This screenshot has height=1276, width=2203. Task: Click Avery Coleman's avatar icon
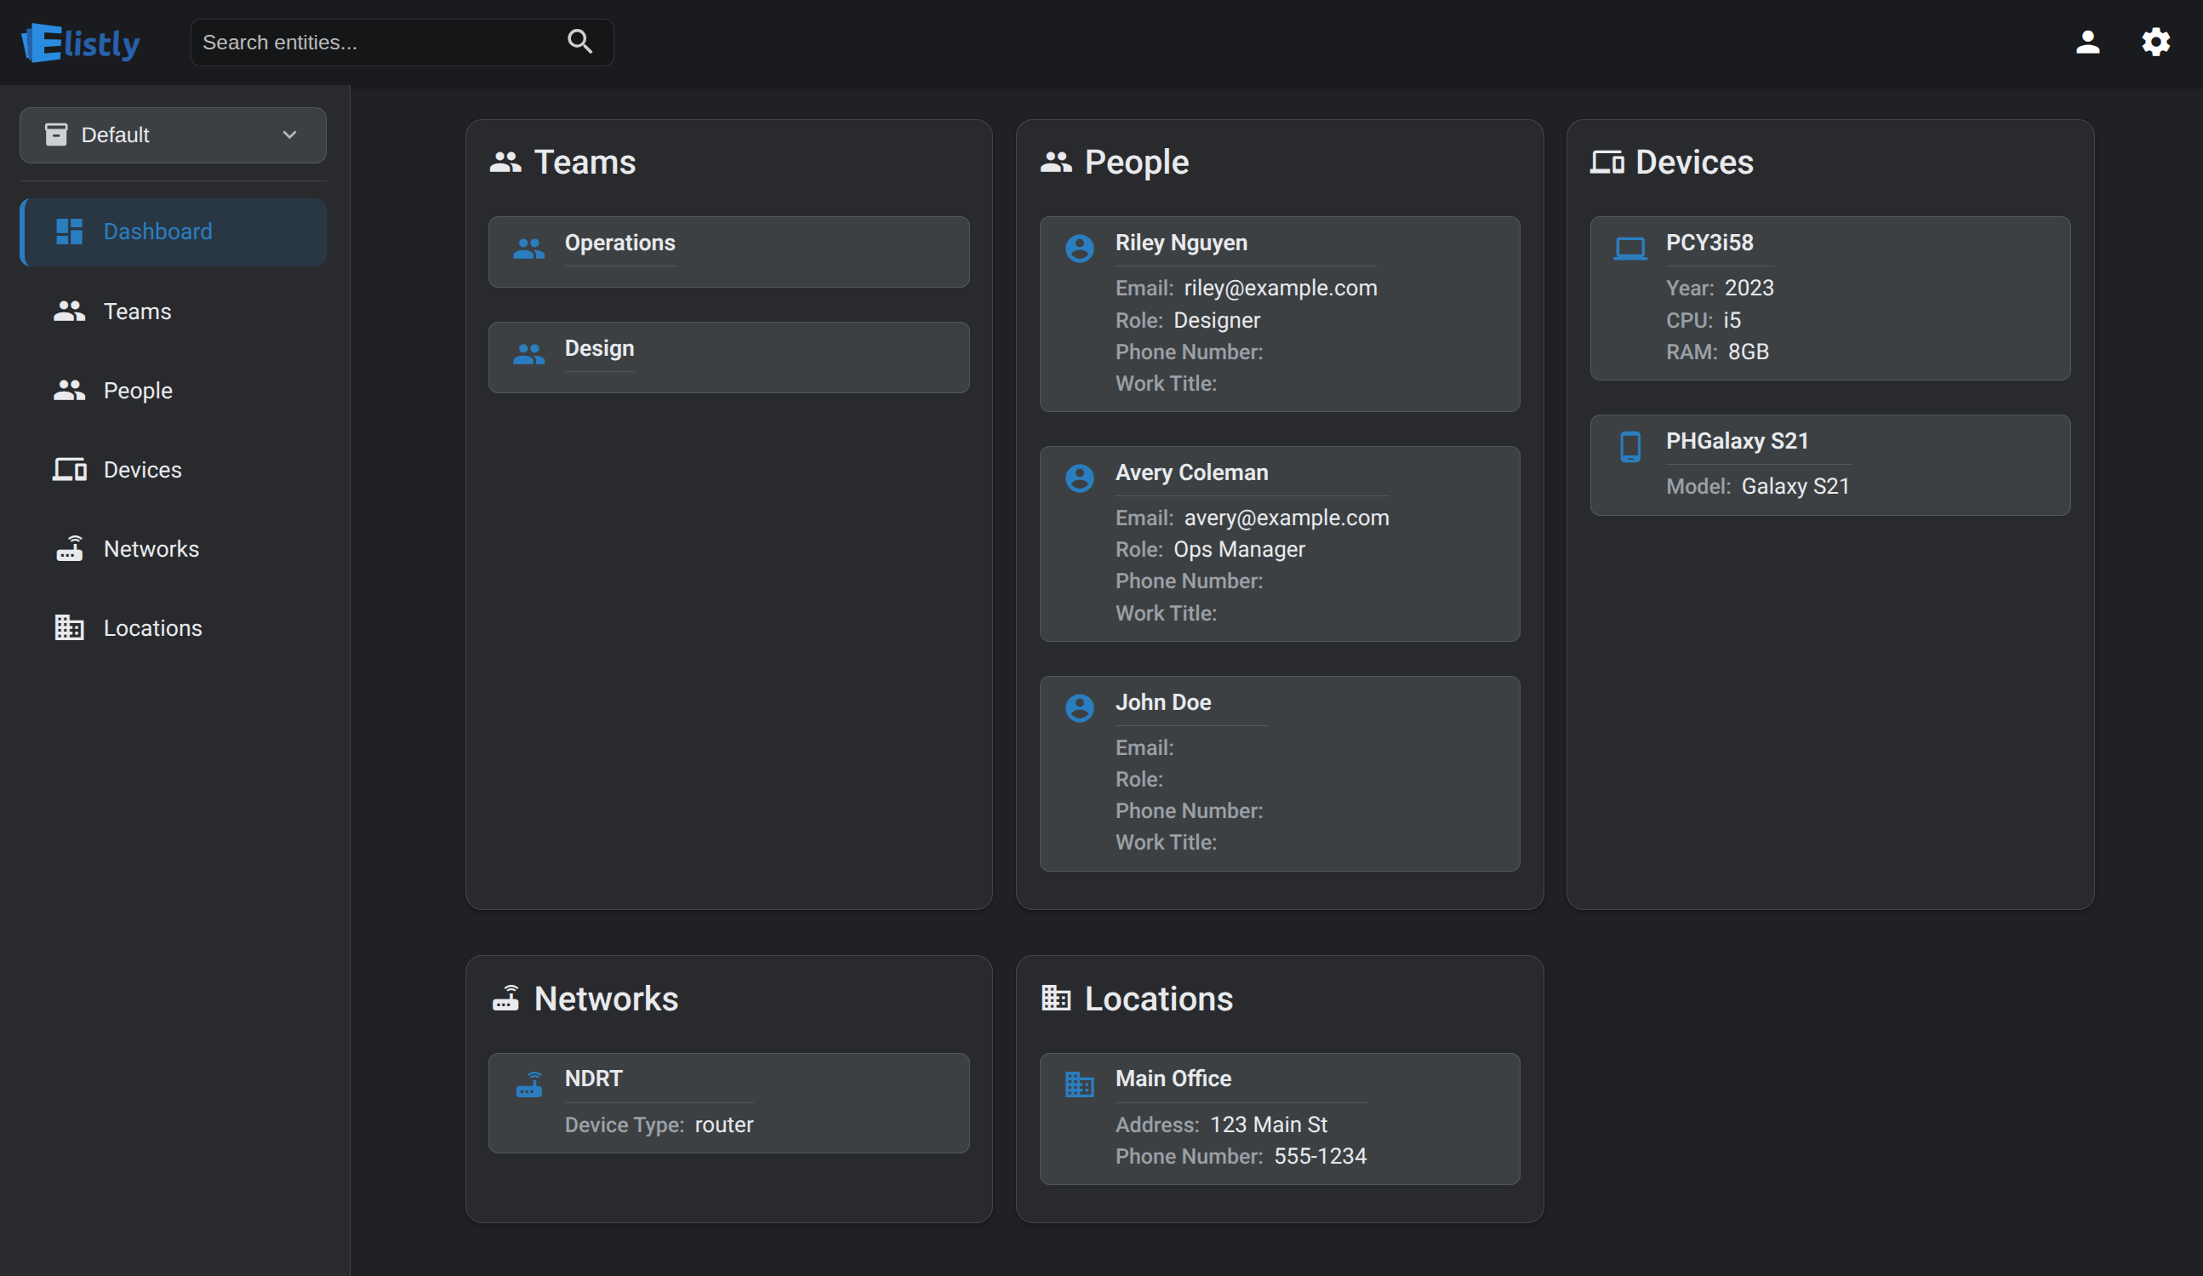click(x=1080, y=478)
